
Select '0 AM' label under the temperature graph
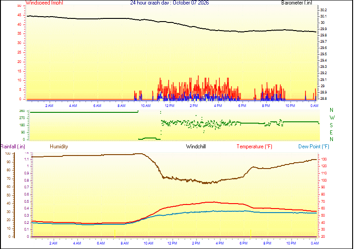point(315,243)
